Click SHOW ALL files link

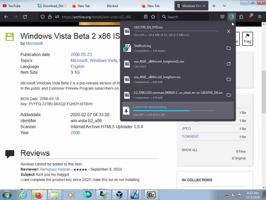pyautogui.click(x=190, y=150)
